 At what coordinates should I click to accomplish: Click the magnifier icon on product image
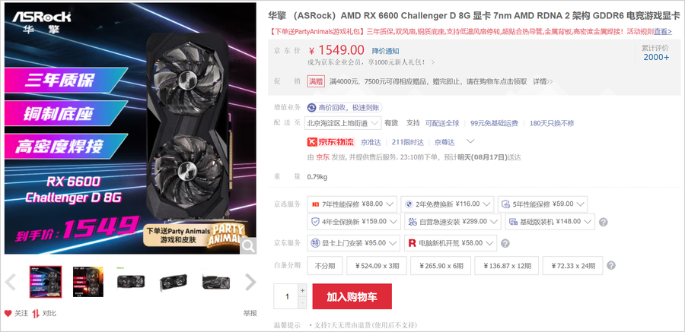248,246
